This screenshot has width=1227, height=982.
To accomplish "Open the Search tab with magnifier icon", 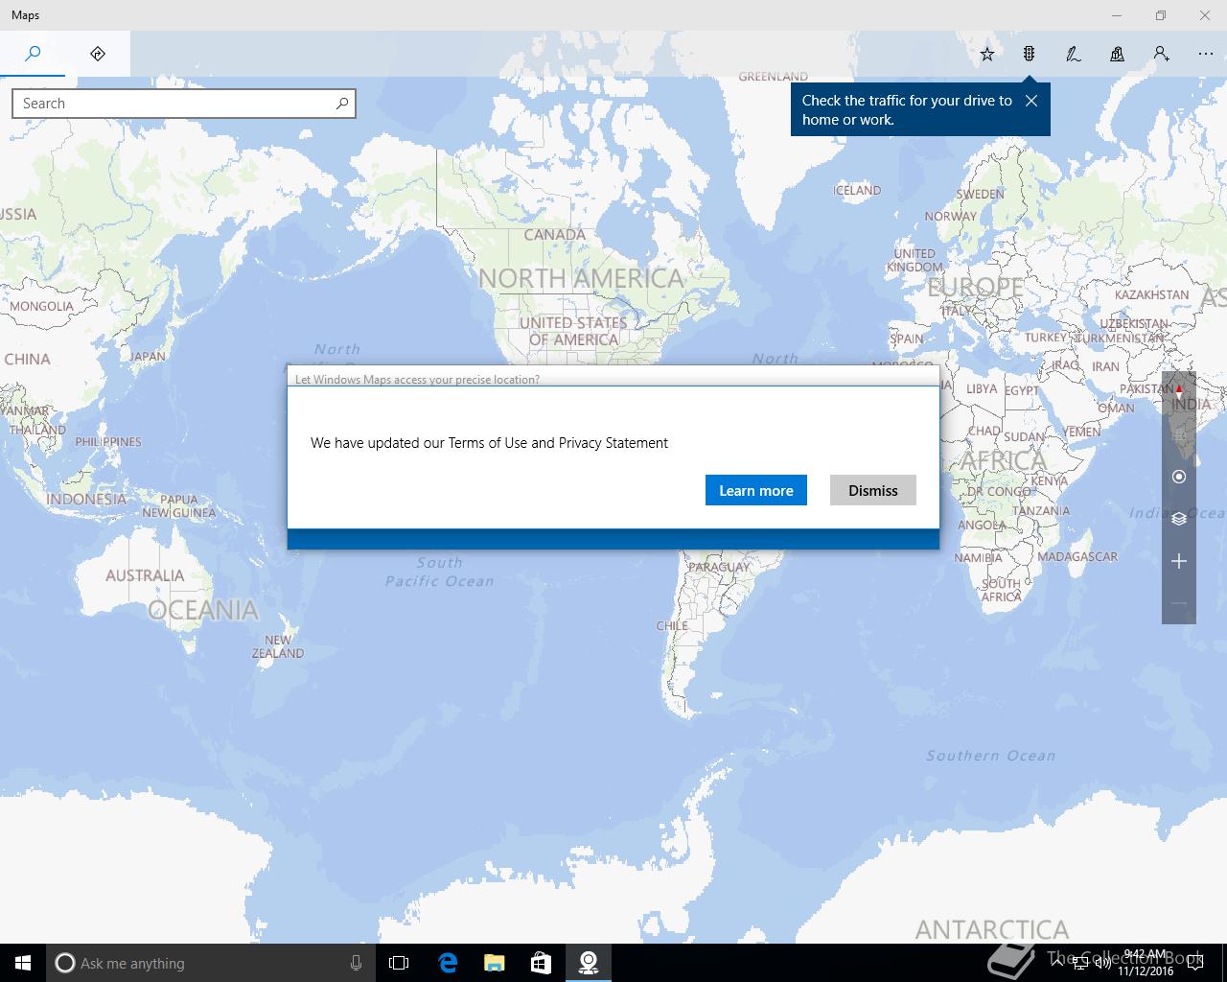I will pyautogui.click(x=33, y=54).
